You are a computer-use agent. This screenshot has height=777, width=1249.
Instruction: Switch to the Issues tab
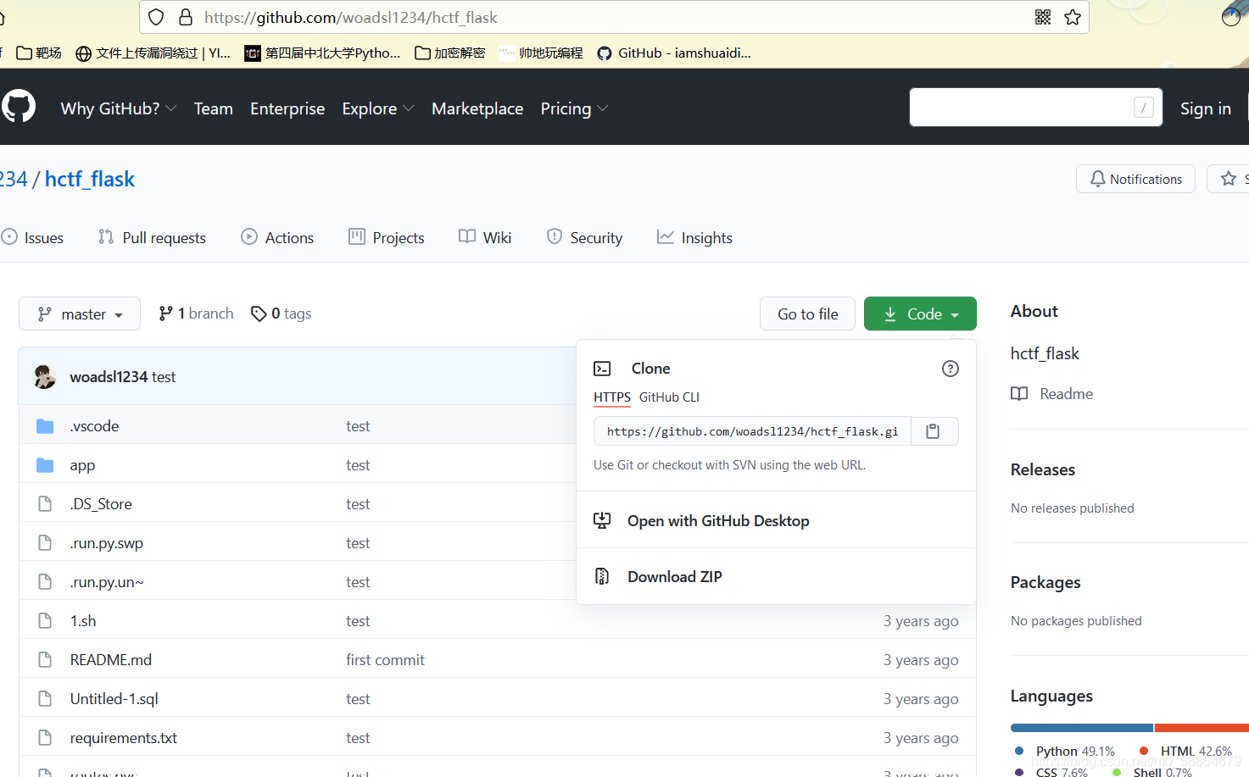(33, 237)
